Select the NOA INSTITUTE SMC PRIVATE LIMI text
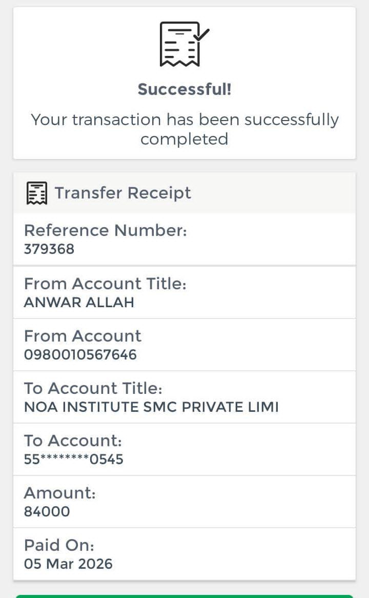 pyautogui.click(x=151, y=407)
